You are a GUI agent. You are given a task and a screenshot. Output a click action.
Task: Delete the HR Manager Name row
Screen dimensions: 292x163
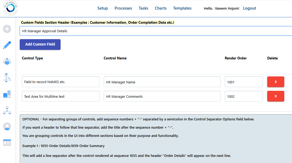pyautogui.click(x=276, y=82)
